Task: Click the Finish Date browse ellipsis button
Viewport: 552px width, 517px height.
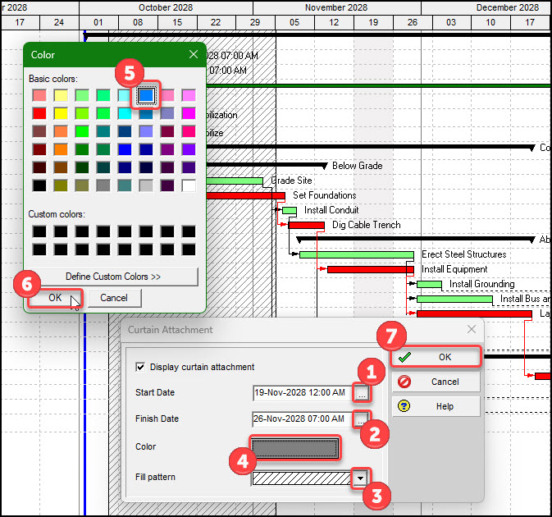Action: (362, 419)
